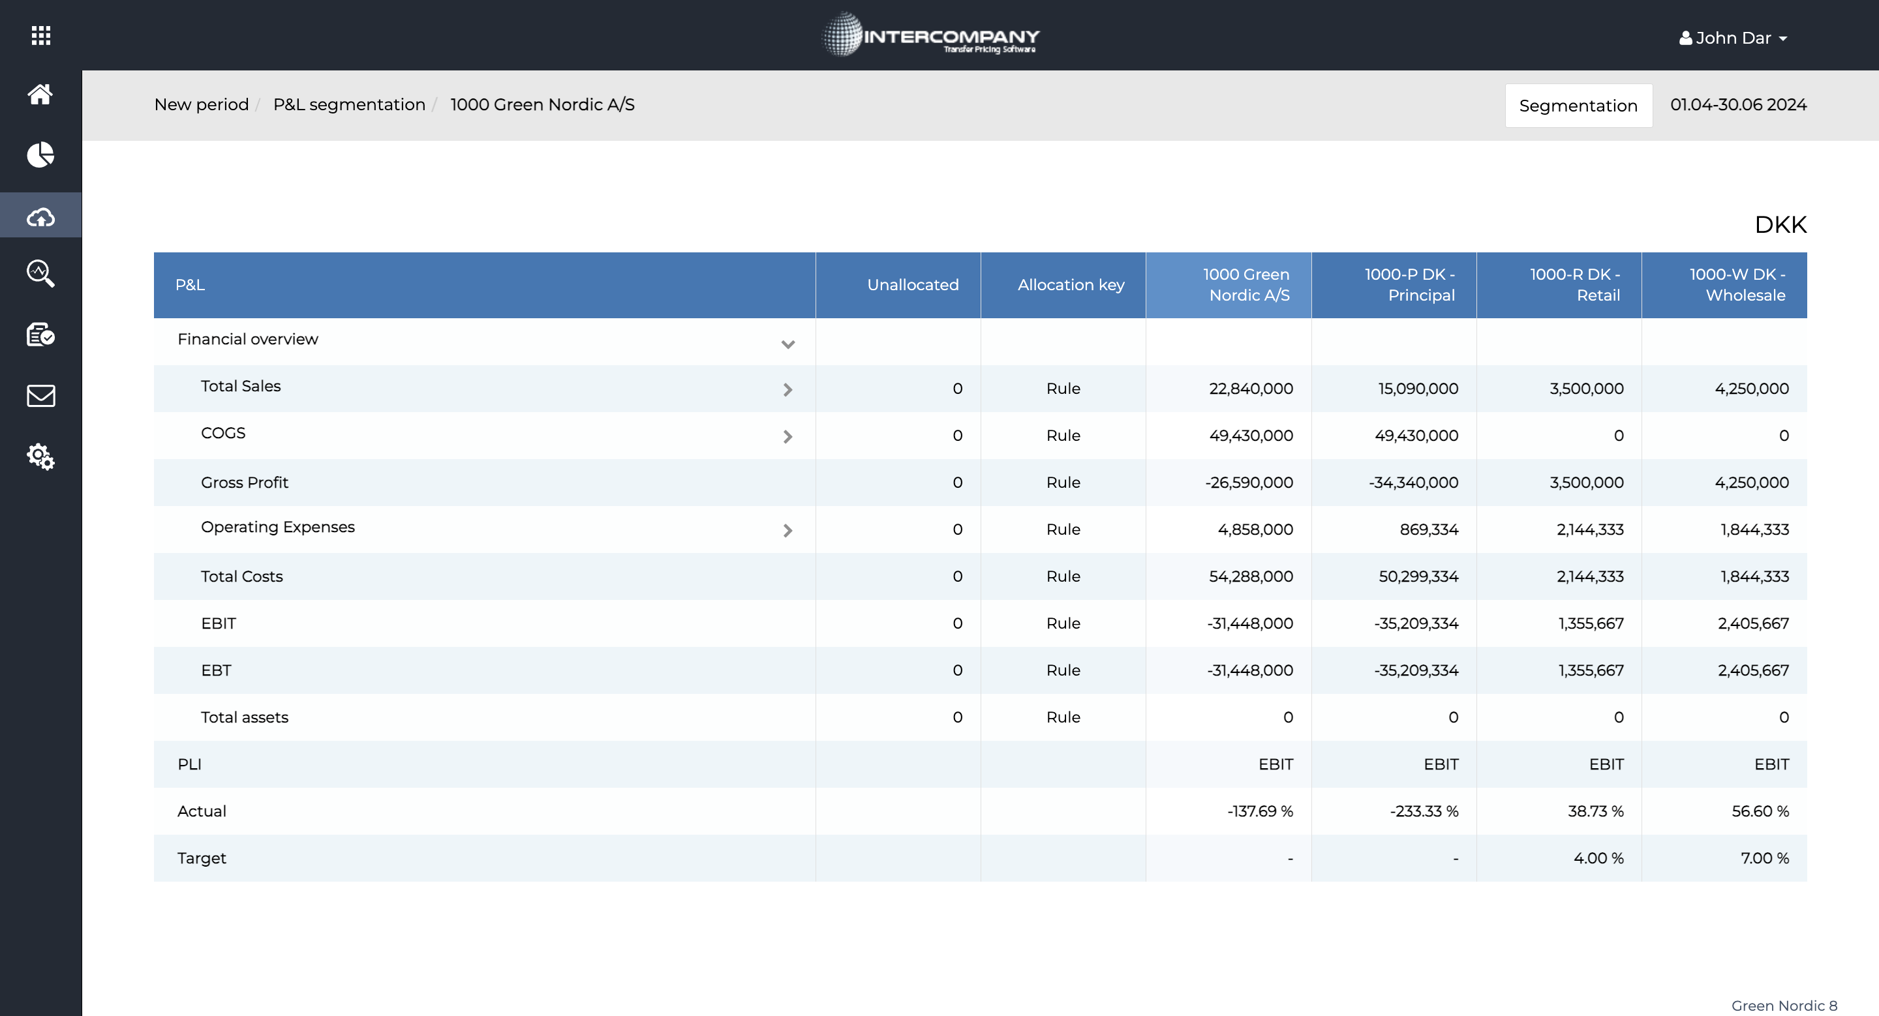The height and width of the screenshot is (1016, 1879).
Task: Click the Gross Profit row label
Action: tap(245, 483)
